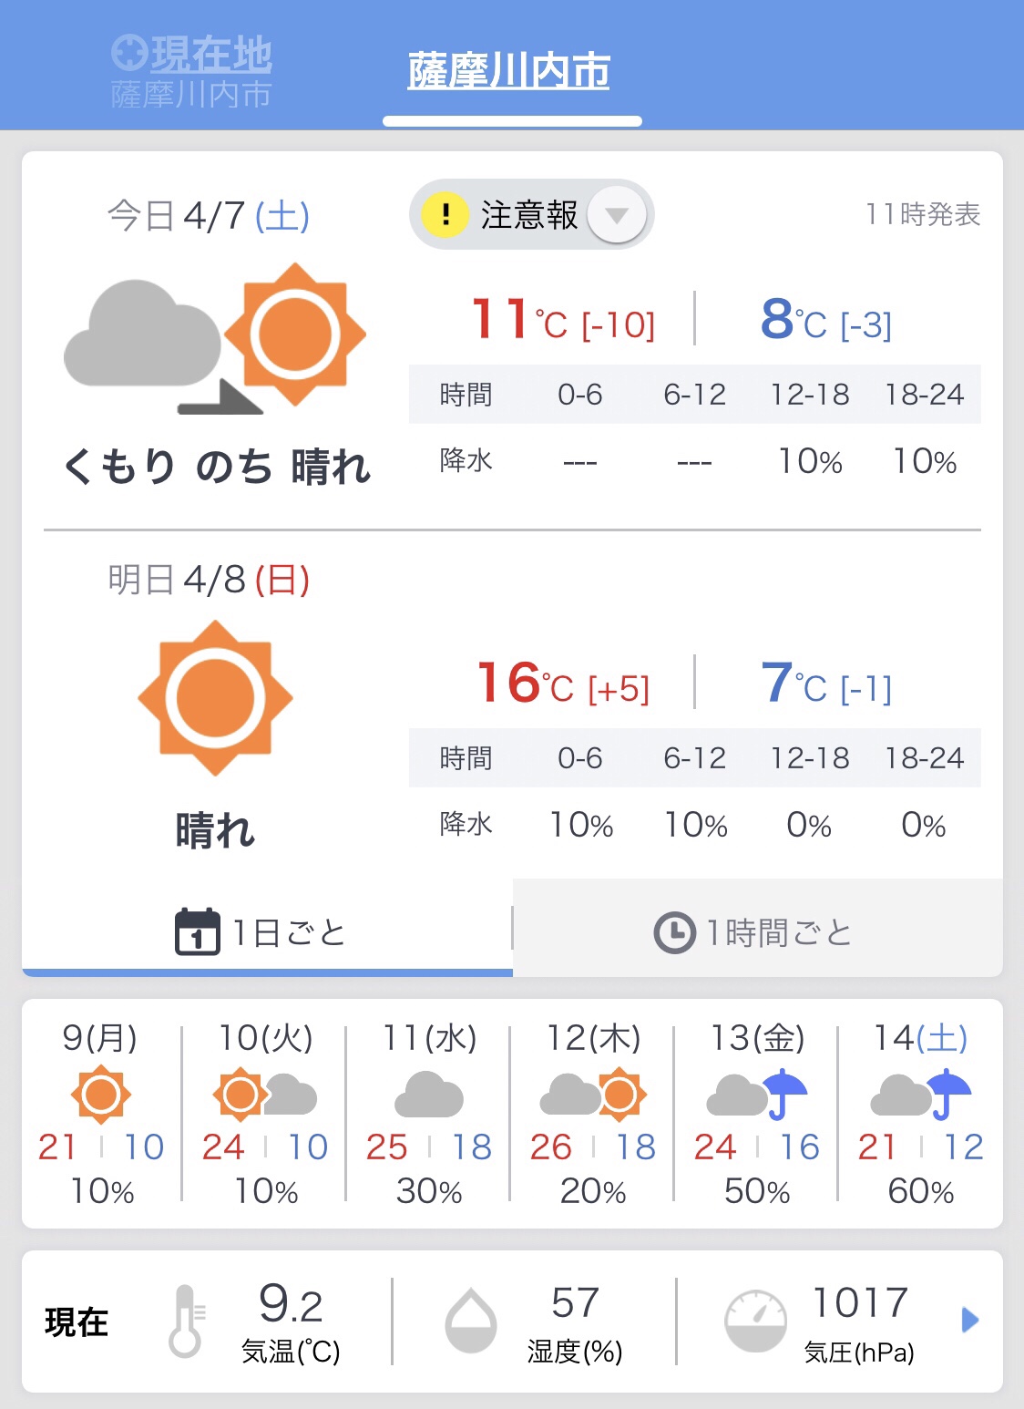This screenshot has width=1024, height=1409.
Task: Tap the current location crosshair icon
Action: 128,53
